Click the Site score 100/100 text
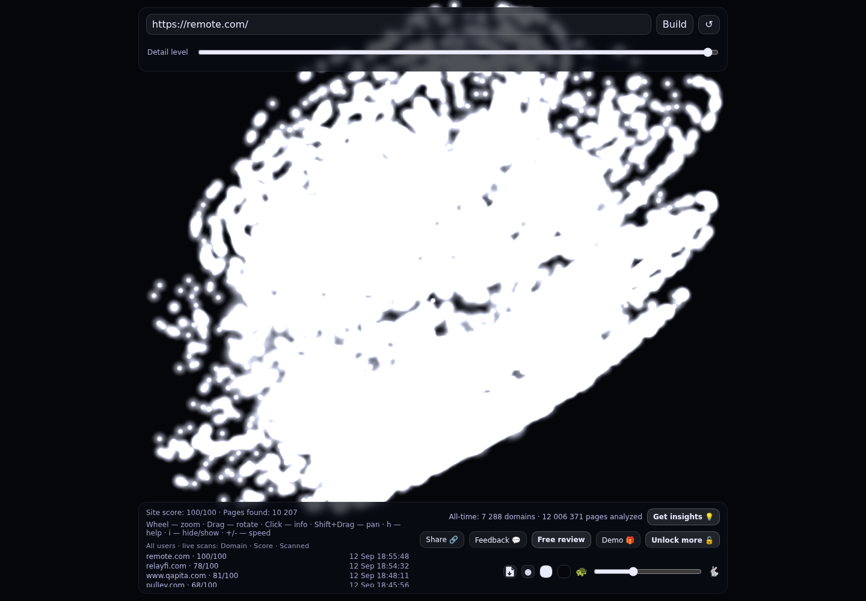 coord(181,513)
